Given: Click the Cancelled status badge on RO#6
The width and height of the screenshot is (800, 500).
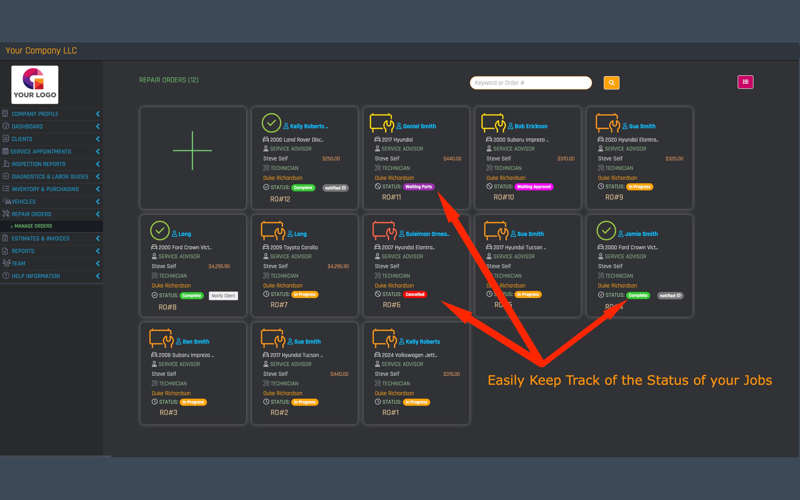Looking at the screenshot, I should (414, 294).
